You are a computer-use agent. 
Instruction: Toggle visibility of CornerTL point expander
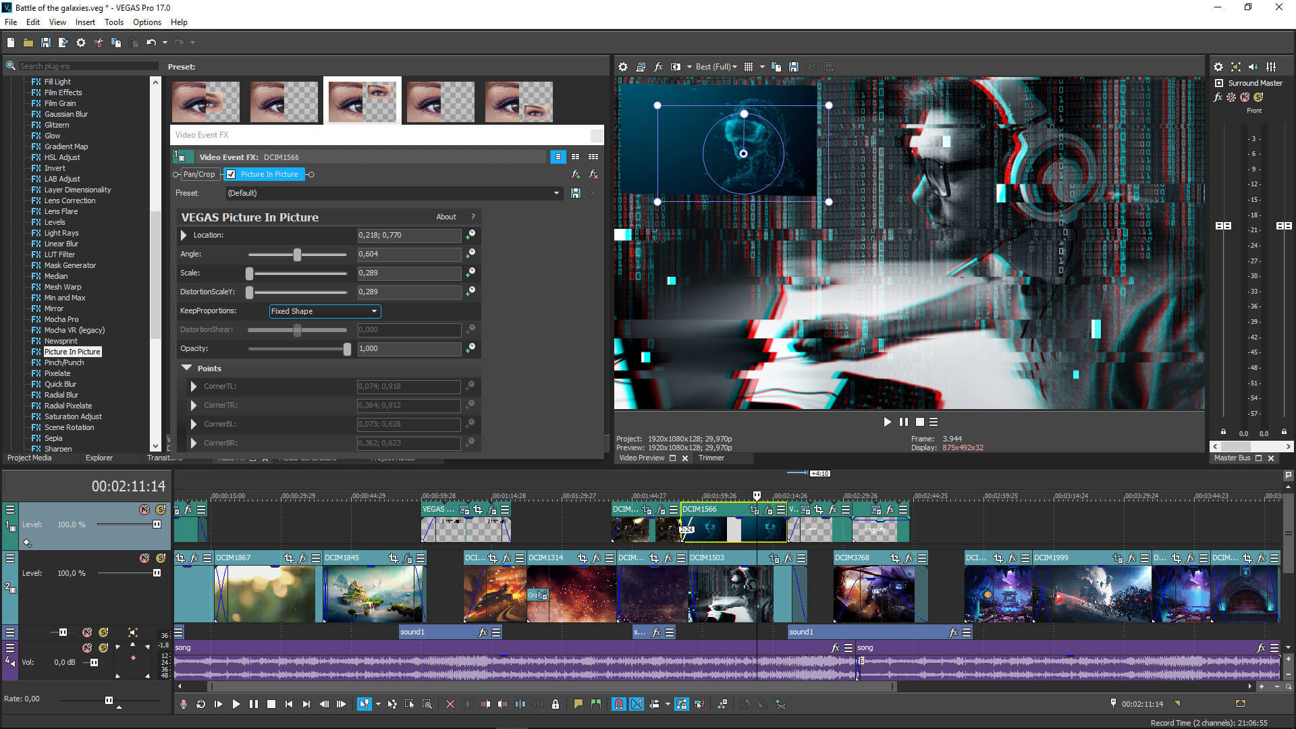(194, 386)
